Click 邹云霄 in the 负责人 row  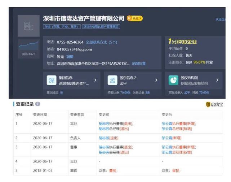(x=166, y=138)
